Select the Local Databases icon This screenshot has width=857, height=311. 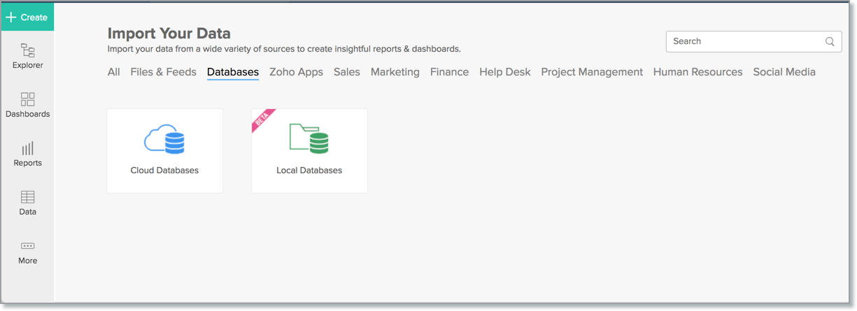click(309, 139)
